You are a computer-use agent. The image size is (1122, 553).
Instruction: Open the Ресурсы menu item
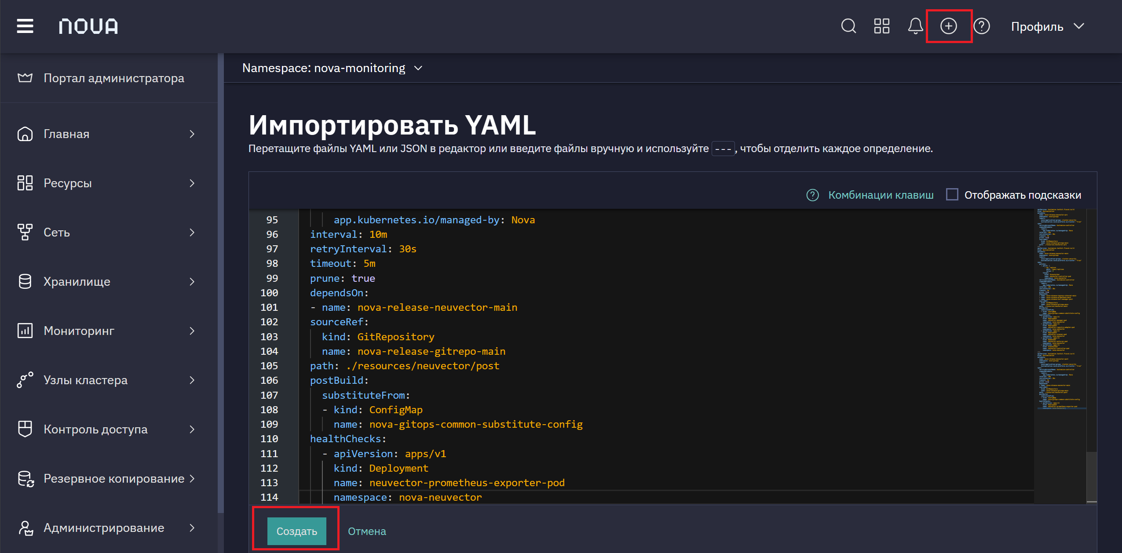pyautogui.click(x=109, y=183)
